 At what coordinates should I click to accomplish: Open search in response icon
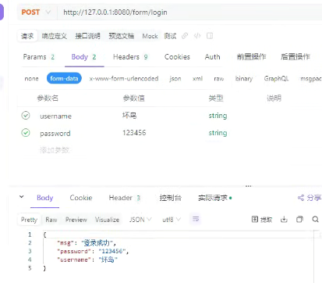(x=315, y=220)
